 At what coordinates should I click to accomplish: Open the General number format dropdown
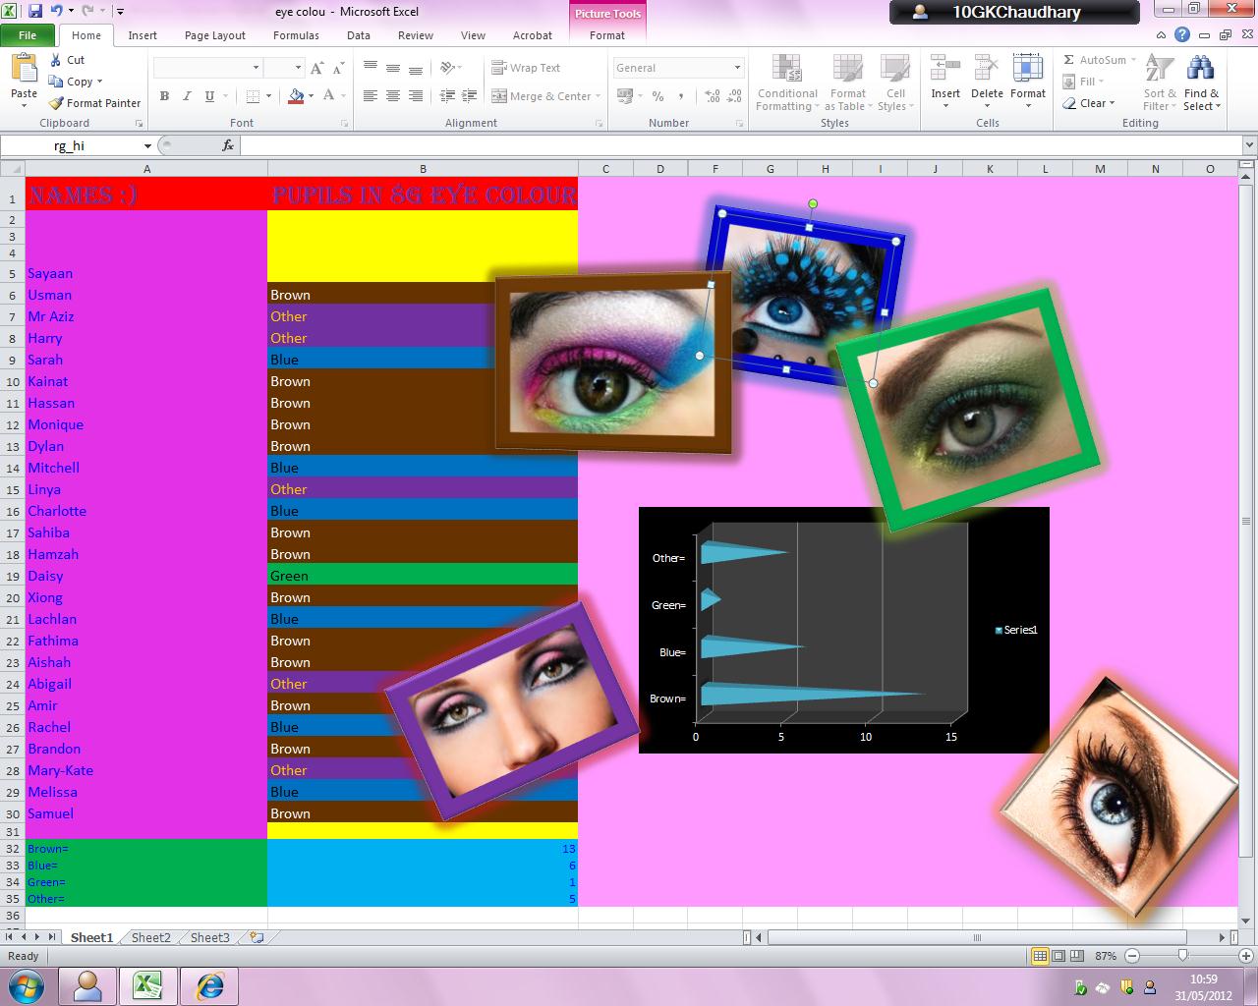[737, 68]
